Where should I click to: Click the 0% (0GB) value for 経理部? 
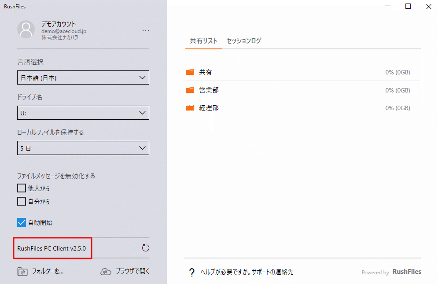[398, 108]
